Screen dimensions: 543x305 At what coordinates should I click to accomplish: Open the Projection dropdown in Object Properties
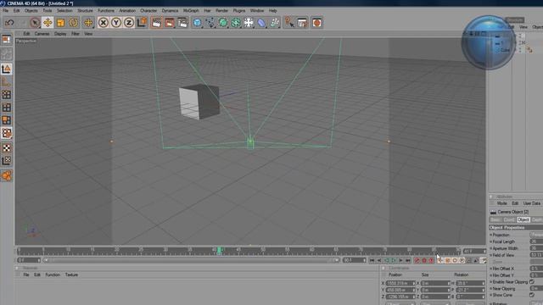pos(536,235)
